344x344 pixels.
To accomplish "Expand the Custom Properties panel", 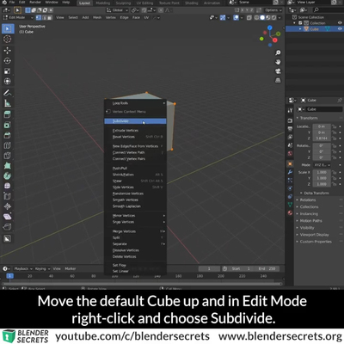I will coord(316,242).
